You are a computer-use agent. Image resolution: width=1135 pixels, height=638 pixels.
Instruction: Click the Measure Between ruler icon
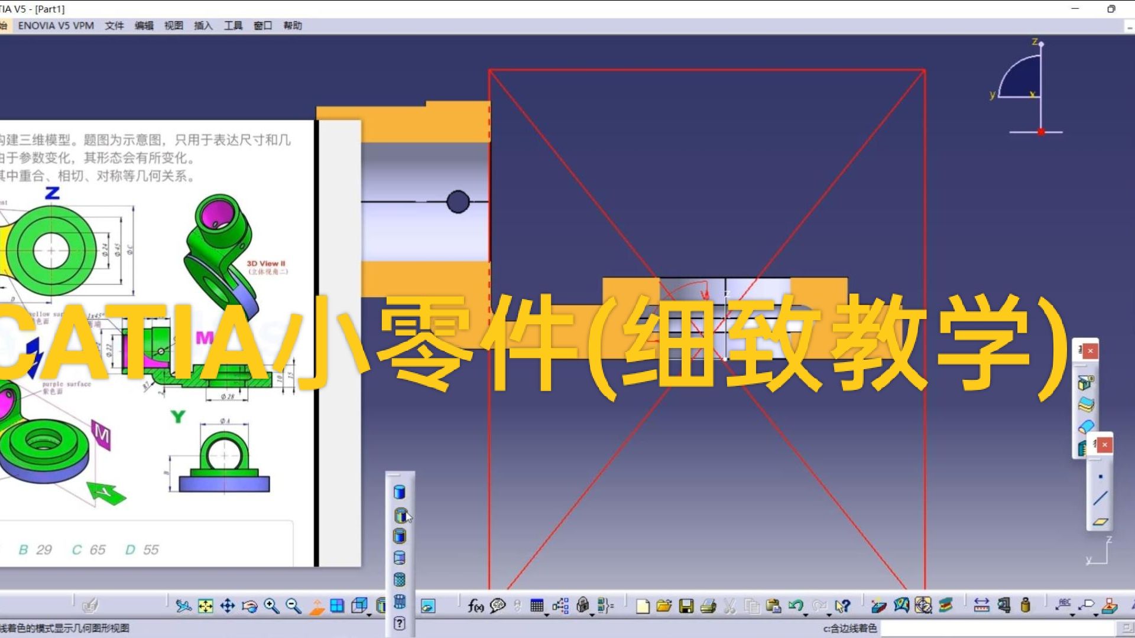(x=981, y=606)
